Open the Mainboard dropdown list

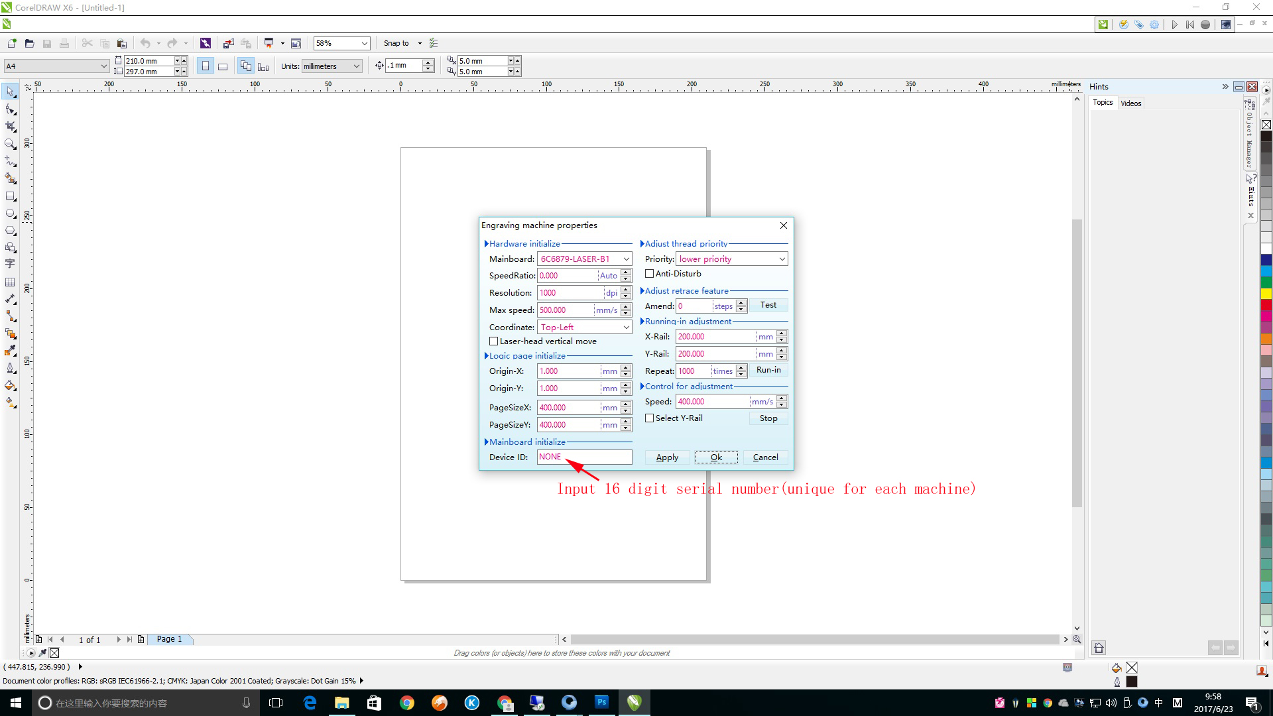(x=626, y=259)
